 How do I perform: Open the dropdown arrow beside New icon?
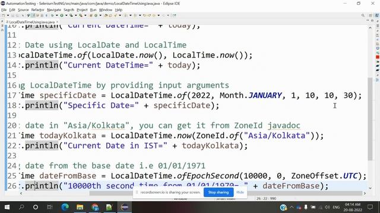8,15
